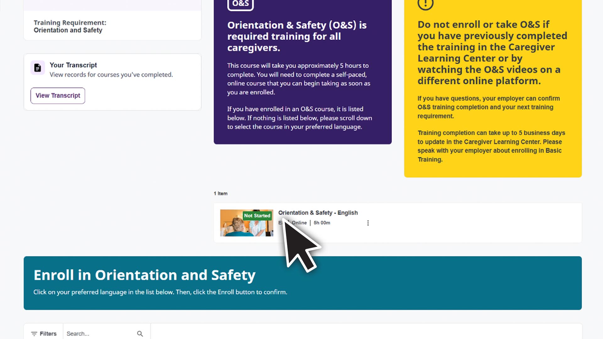Click the Not Started status badge
The height and width of the screenshot is (339, 603).
(x=257, y=216)
